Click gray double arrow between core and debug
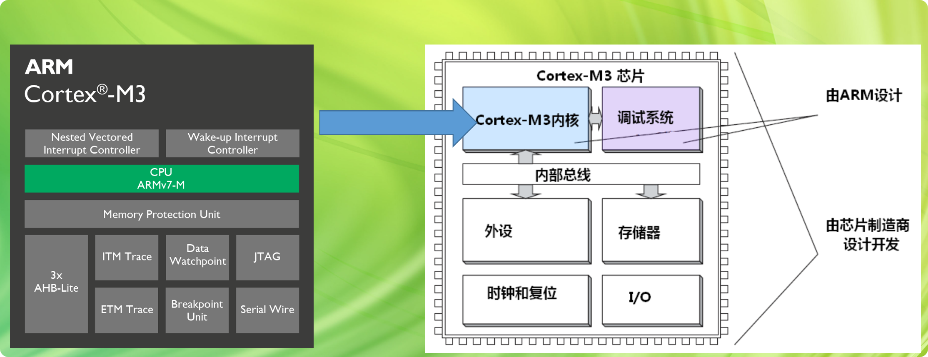 point(596,119)
